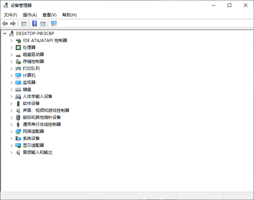
Task: Click the 设备管理器 title bar icon
Action: pyautogui.click(x=6, y=5)
